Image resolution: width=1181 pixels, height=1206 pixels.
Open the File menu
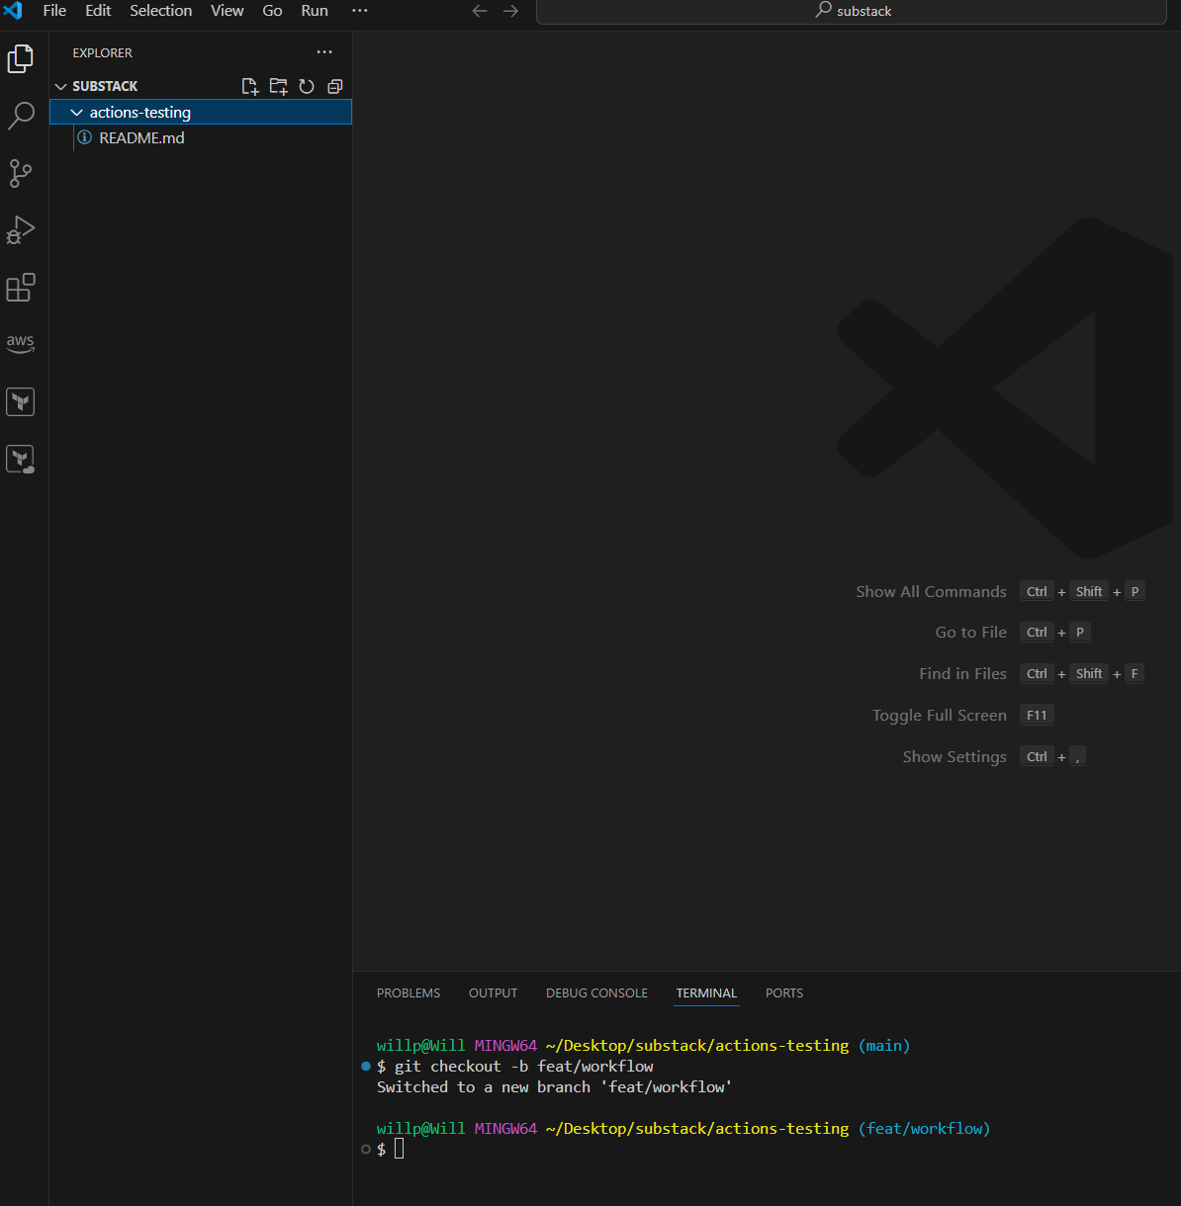[x=55, y=11]
